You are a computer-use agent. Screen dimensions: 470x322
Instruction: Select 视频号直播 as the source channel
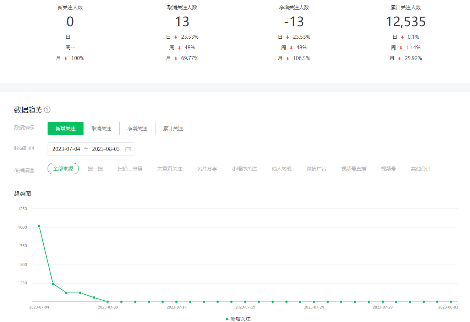click(354, 169)
